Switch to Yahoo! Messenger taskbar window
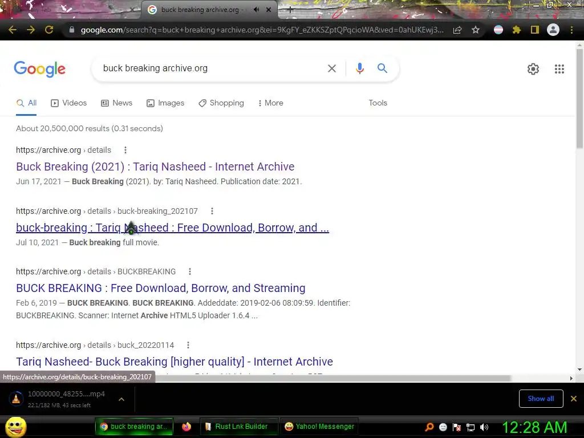 pos(319,427)
